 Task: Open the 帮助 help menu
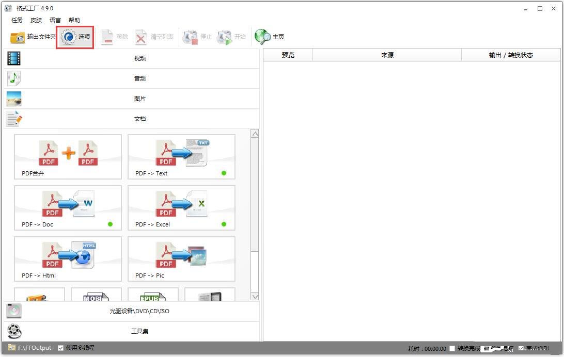tap(74, 20)
